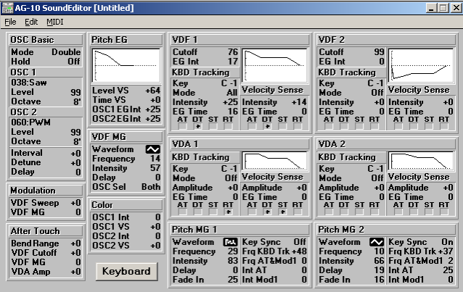Toggle AT checkbox in VDA 1 KBD Tracking
Screen dimensions: 463x292
coord(182,212)
